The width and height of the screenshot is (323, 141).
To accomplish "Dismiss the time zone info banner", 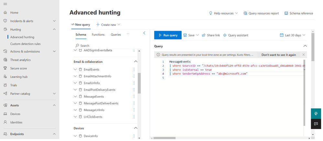I will (x=303, y=55).
